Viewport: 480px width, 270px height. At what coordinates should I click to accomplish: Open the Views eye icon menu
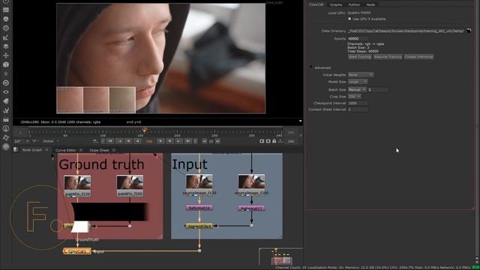6,92
